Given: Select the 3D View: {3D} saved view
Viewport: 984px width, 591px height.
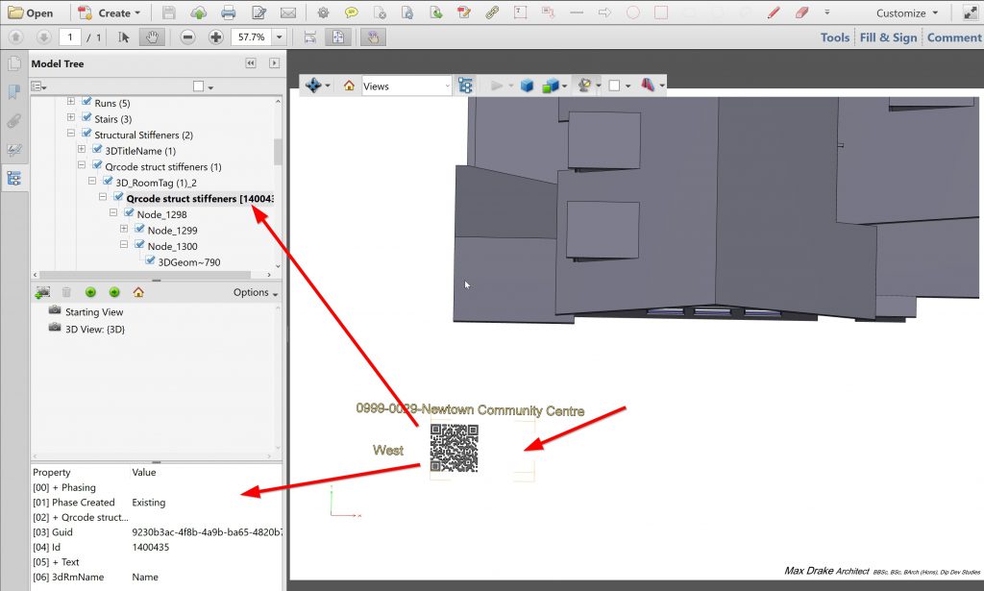Looking at the screenshot, I should click(94, 329).
